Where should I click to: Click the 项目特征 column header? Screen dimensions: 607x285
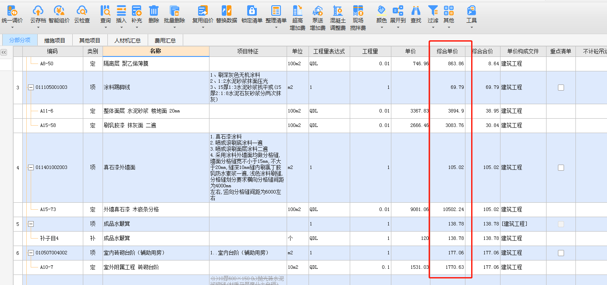tap(248, 52)
